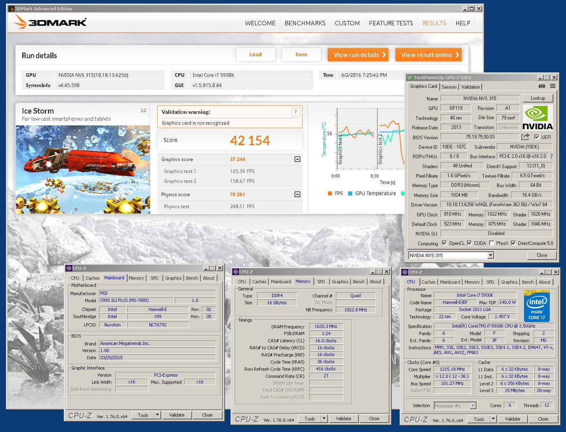Click the Ice Storm thumbnail image
The width and height of the screenshot is (566, 432).
pos(83,170)
